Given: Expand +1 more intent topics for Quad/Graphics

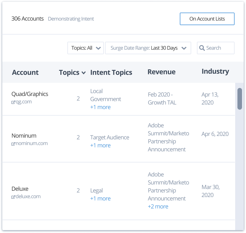Looking at the screenshot, I should (100, 107).
